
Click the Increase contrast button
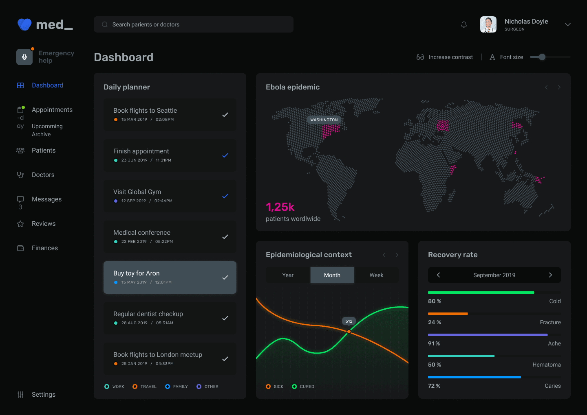tap(445, 57)
